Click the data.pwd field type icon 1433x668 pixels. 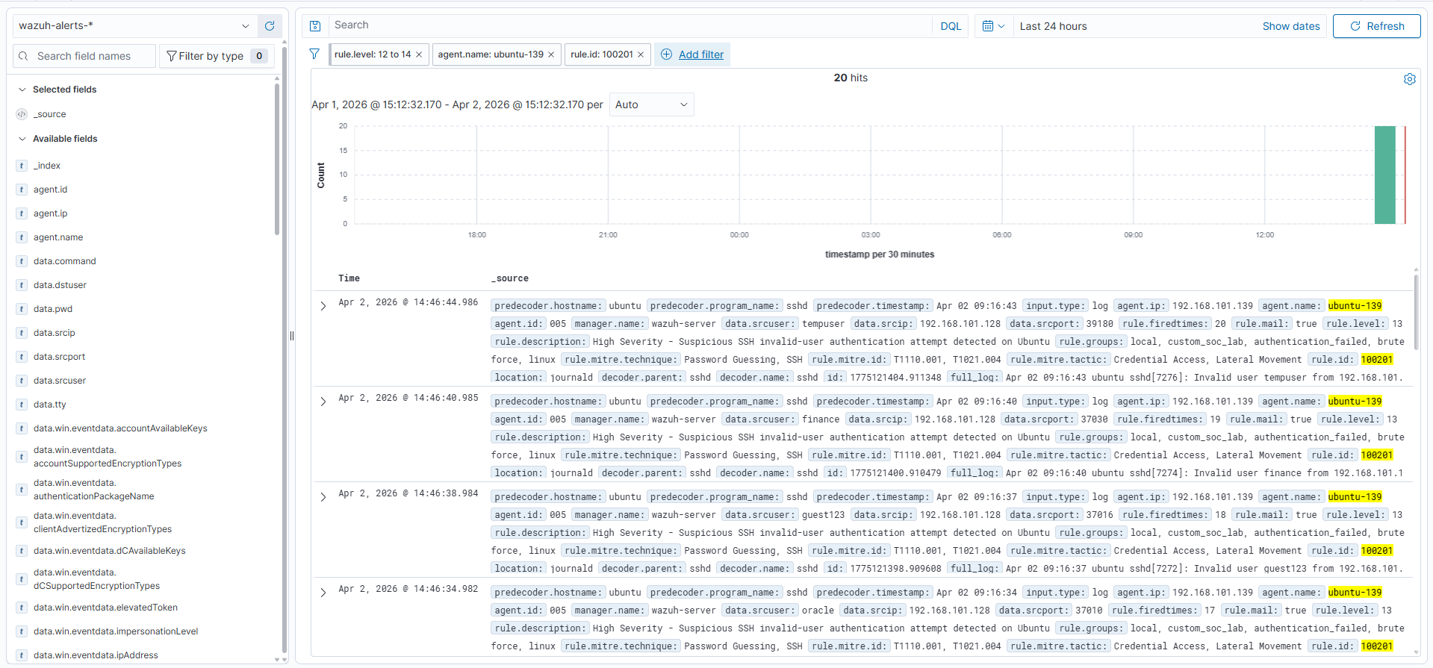(22, 309)
